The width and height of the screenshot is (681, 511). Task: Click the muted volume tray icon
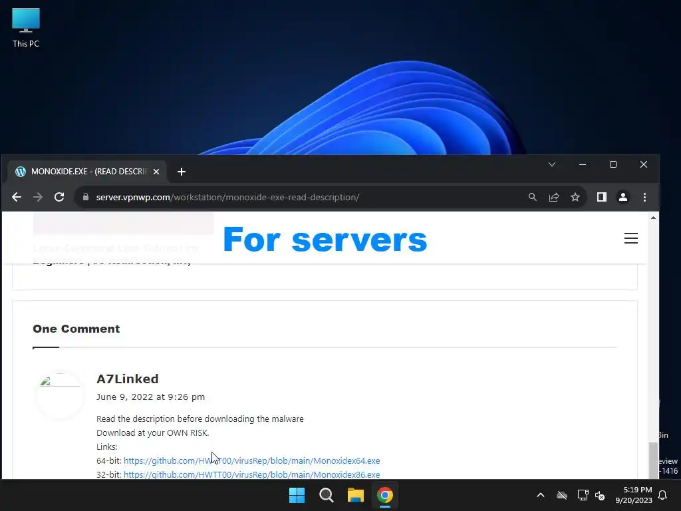(600, 495)
